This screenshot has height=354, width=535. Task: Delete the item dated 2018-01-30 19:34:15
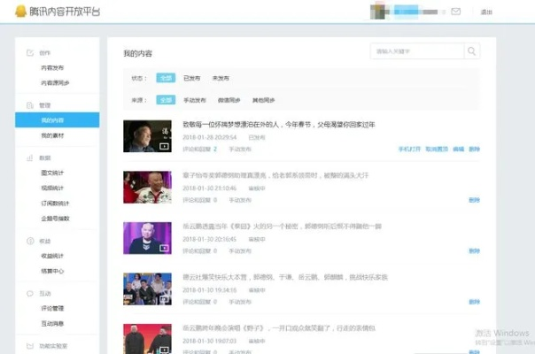[x=474, y=302]
